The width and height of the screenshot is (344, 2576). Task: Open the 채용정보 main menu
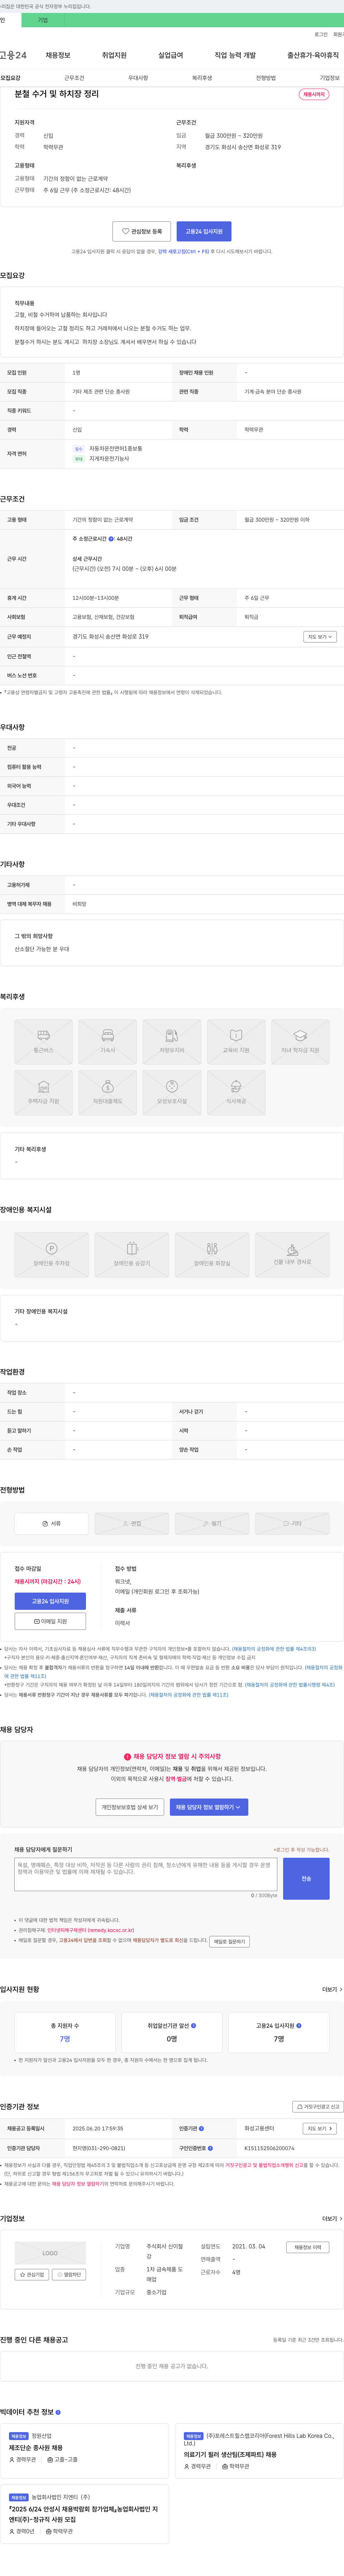[x=58, y=55]
